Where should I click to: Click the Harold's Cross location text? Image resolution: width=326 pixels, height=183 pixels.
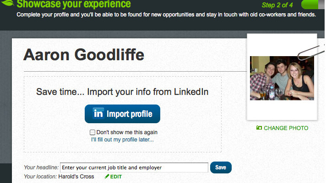(x=76, y=177)
